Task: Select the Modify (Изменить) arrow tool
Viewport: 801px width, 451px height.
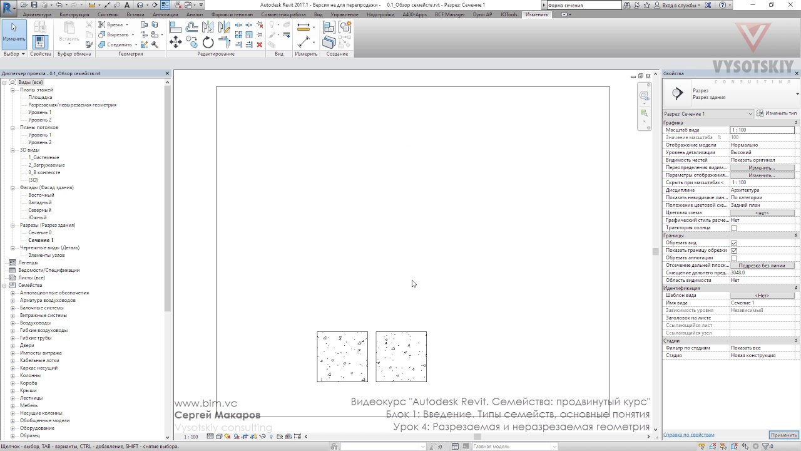Action: [x=14, y=34]
